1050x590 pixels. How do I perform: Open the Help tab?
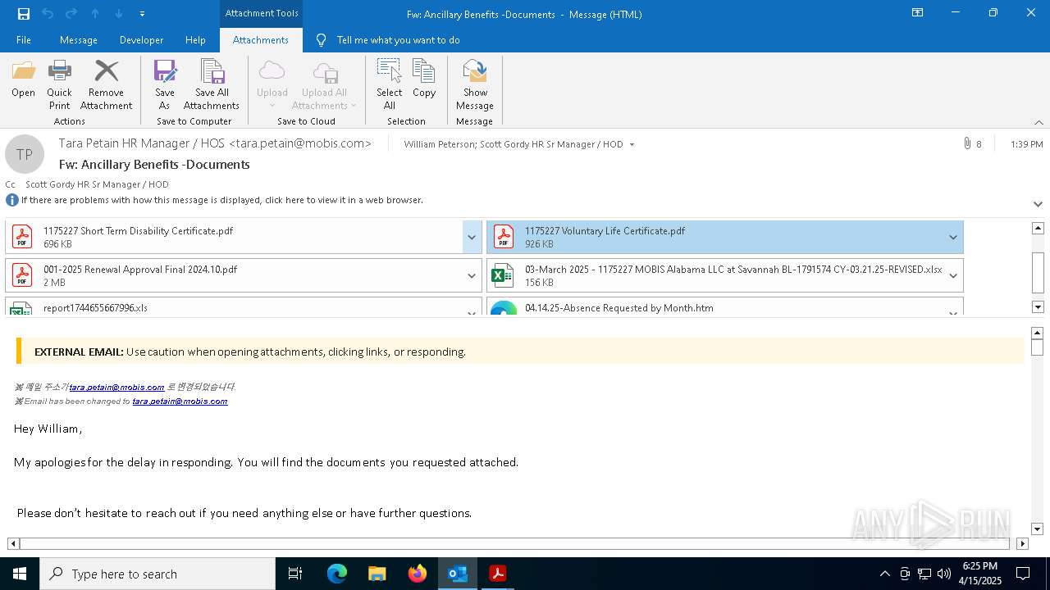(x=195, y=40)
